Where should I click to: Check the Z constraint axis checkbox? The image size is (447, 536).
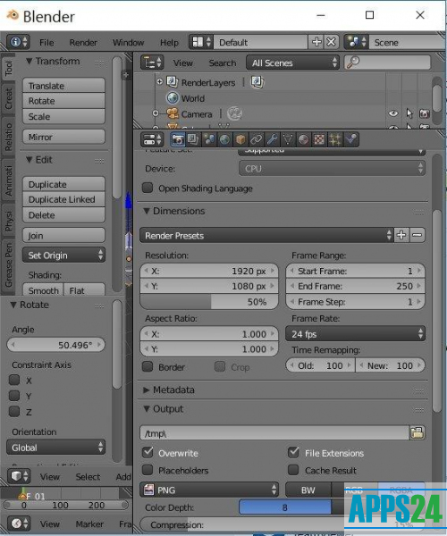point(14,411)
